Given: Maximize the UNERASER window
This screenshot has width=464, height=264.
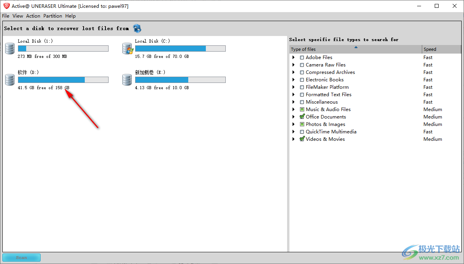Looking at the screenshot, I should click(x=437, y=6).
